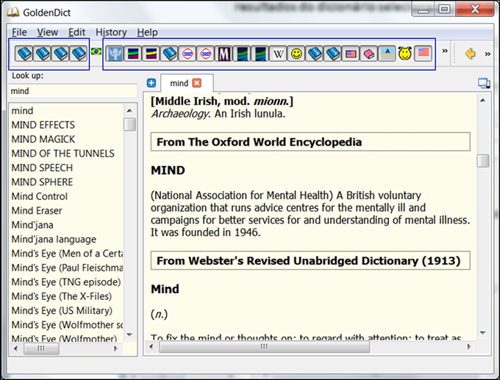The width and height of the screenshot is (500, 380).
Task: Expand the navigation toolbar overflow chevron
Action: (488, 54)
